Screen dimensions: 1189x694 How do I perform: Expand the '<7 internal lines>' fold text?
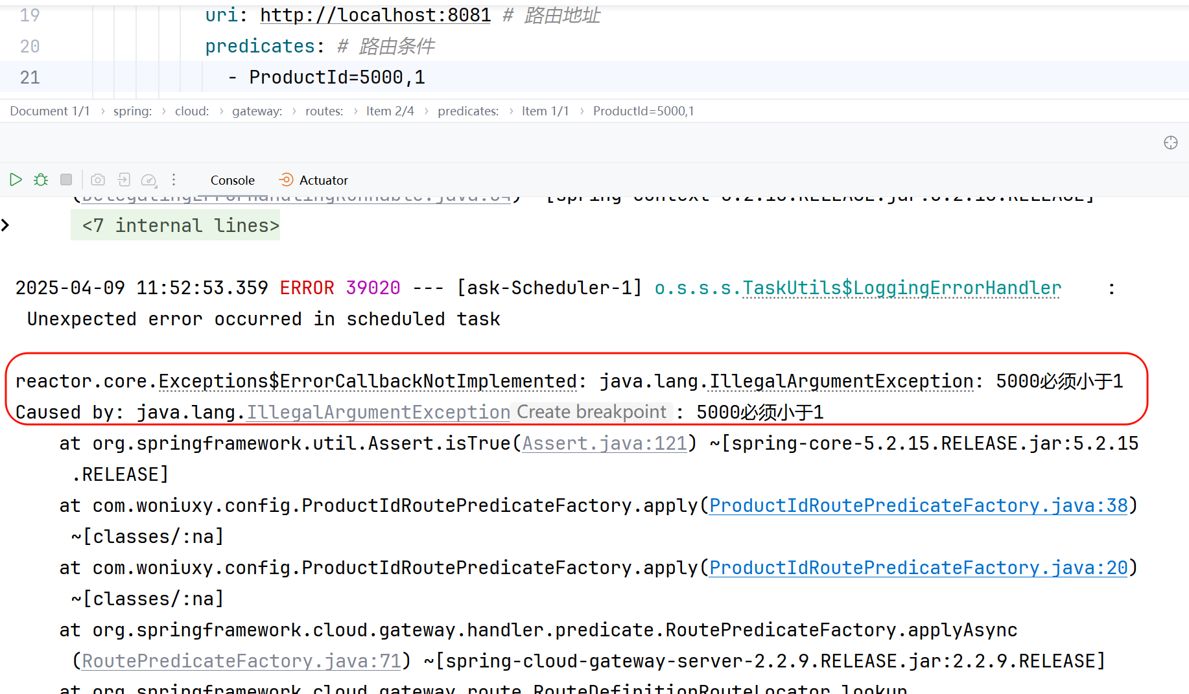[180, 226]
